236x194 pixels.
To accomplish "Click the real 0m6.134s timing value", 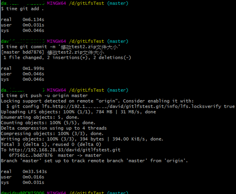I will (33, 19).
